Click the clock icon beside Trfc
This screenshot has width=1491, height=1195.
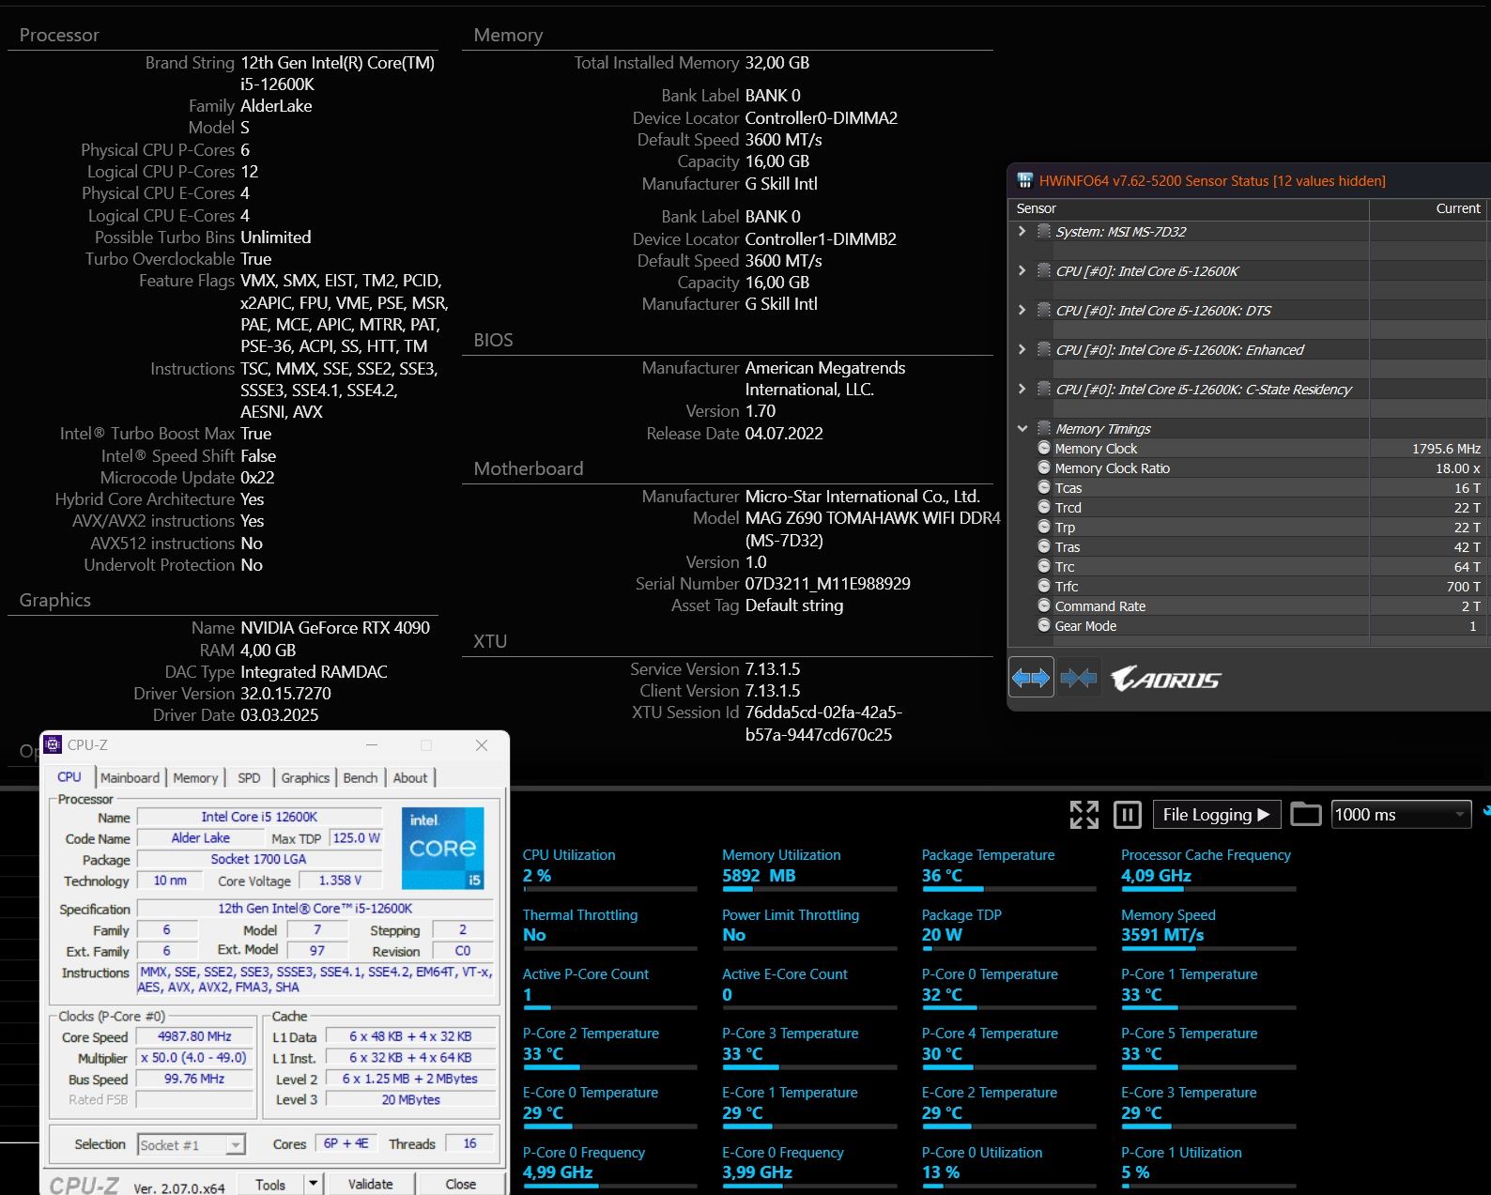(1044, 586)
